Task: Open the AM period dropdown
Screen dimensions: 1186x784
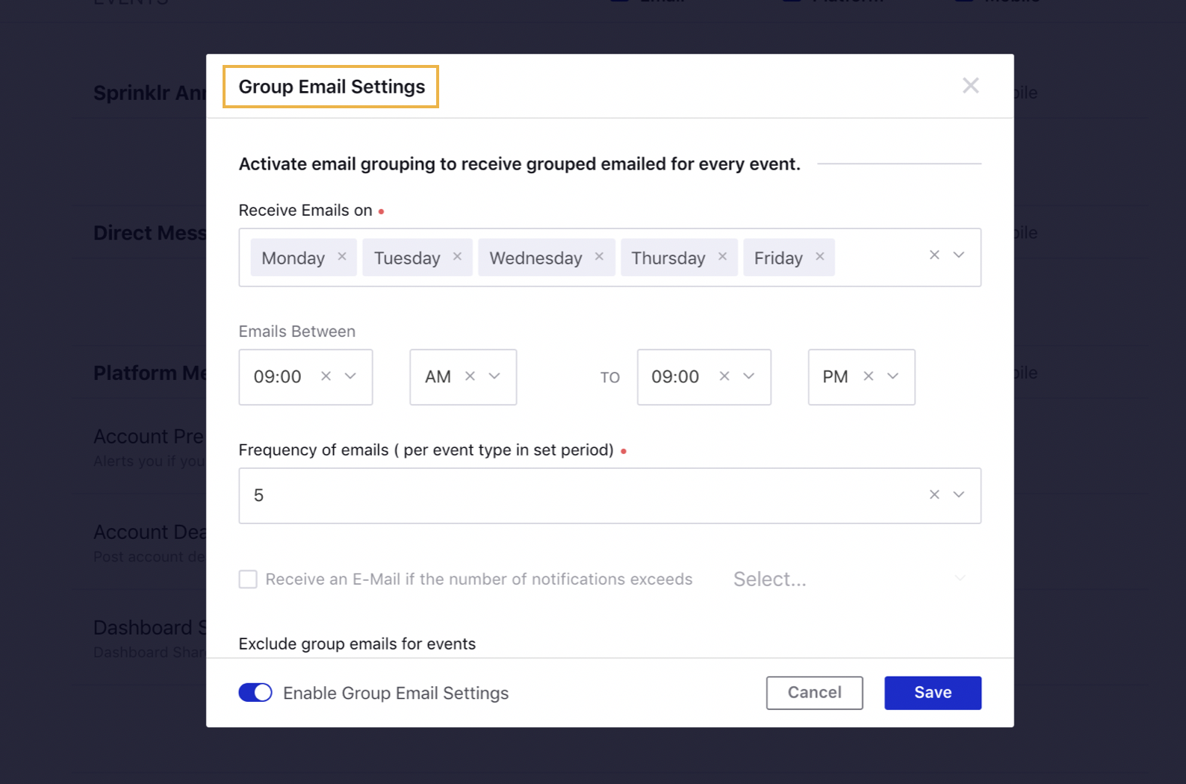Action: pyautogui.click(x=494, y=376)
